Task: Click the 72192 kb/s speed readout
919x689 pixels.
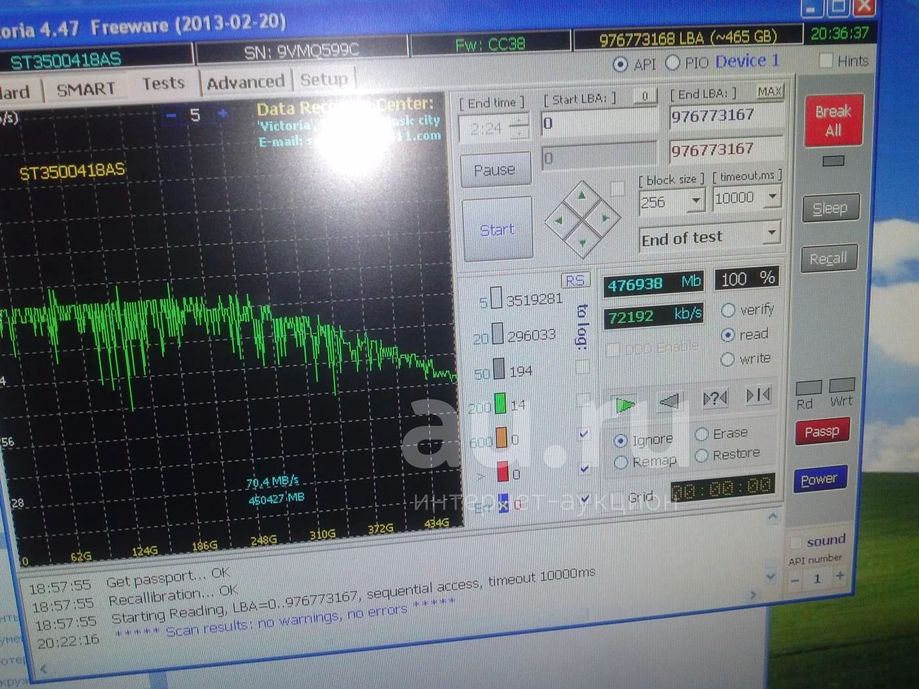Action: [654, 316]
